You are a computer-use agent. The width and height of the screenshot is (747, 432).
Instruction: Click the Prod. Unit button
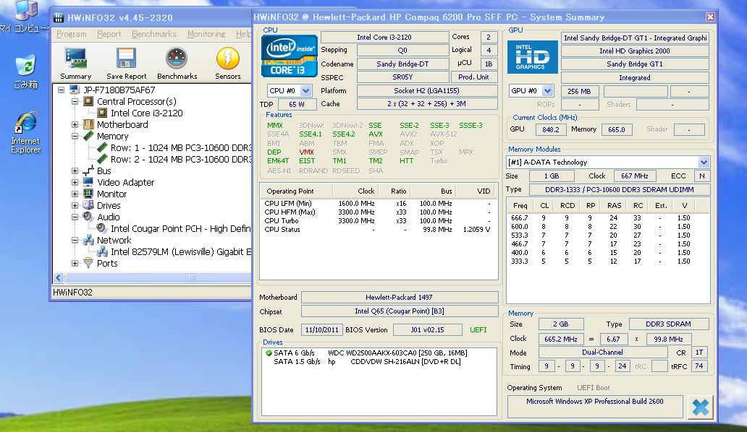pos(473,77)
